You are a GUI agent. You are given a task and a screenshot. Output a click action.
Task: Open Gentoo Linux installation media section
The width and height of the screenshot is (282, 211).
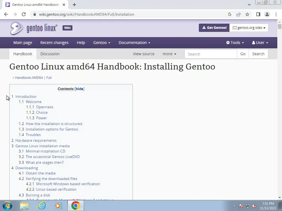(42, 146)
